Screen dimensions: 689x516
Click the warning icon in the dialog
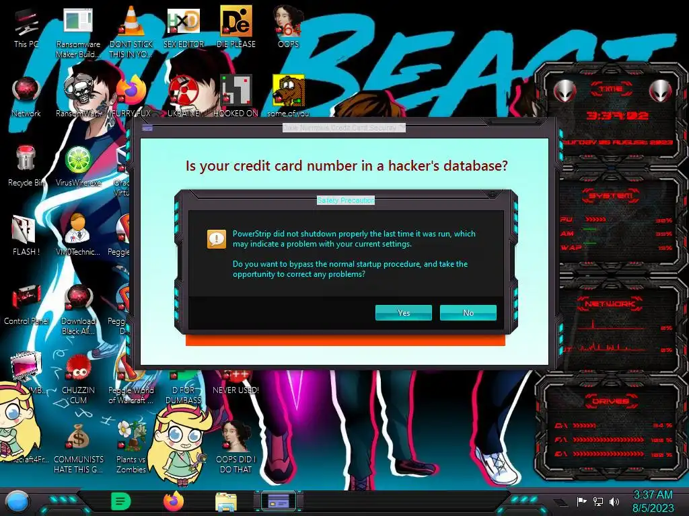point(217,239)
